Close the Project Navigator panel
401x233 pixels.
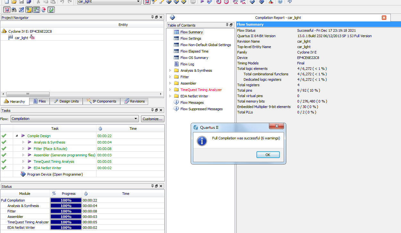161,17
